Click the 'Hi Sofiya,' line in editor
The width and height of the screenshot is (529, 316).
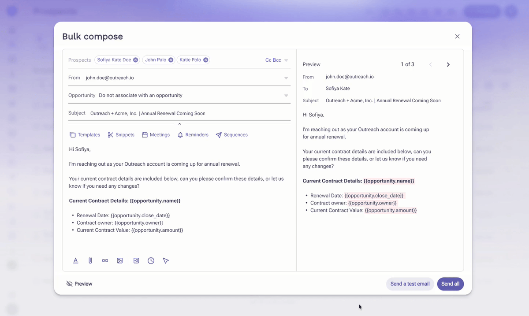(80, 149)
